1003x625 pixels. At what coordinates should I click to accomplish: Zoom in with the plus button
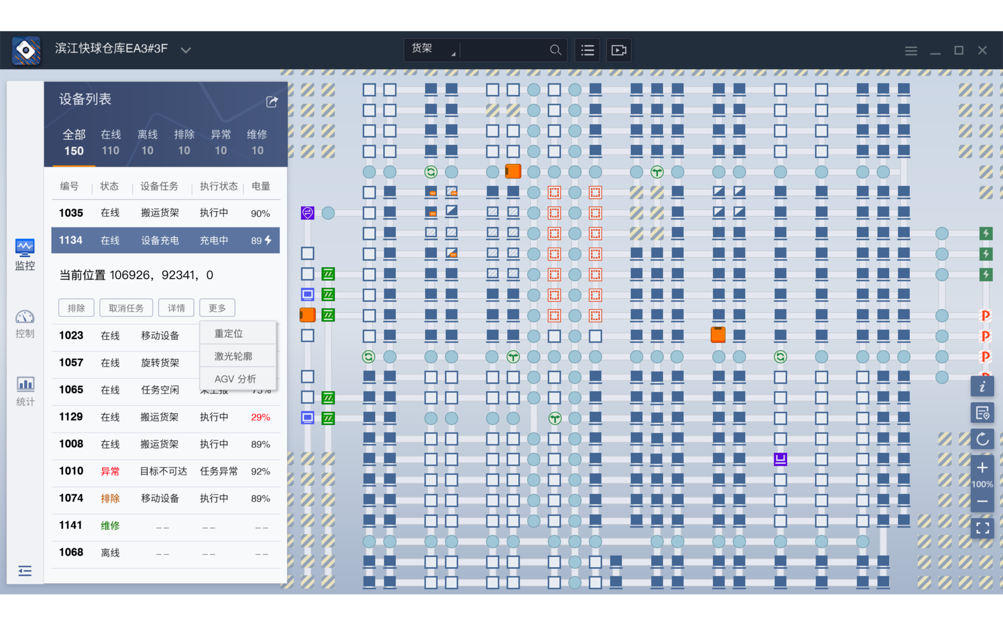point(982,468)
